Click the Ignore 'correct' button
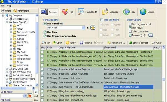 [x=138, y=43]
